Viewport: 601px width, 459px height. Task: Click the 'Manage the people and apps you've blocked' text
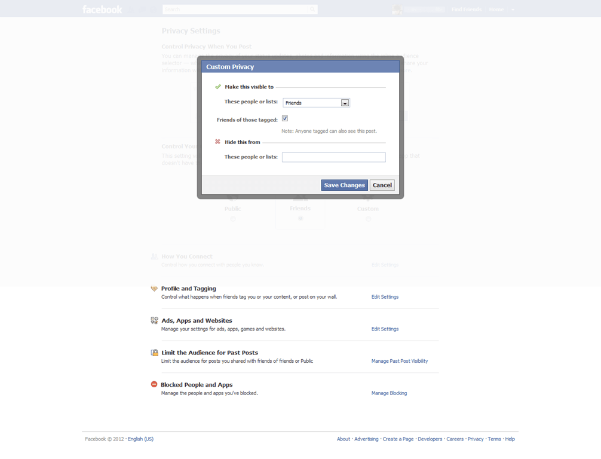[209, 393]
